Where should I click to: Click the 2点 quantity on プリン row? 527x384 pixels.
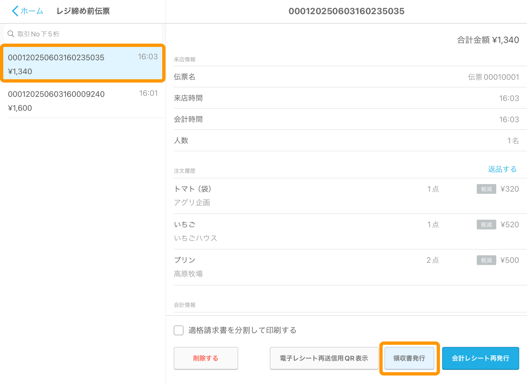pos(433,260)
